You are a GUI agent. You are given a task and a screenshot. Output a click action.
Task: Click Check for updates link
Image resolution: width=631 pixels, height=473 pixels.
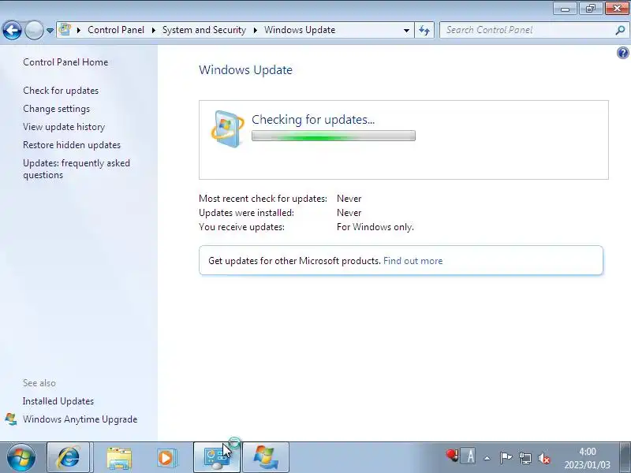pyautogui.click(x=61, y=91)
